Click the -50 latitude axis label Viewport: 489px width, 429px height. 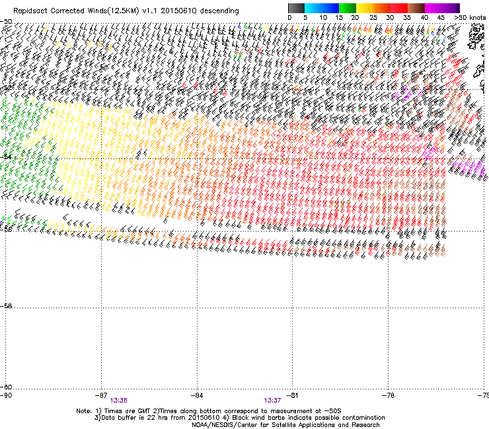pos(6,22)
